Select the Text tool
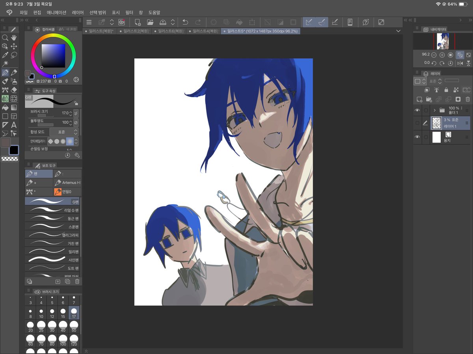Image resolution: width=473 pixels, height=354 pixels. point(14,125)
